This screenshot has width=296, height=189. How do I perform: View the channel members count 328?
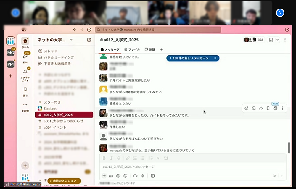pyautogui.click(x=254, y=40)
